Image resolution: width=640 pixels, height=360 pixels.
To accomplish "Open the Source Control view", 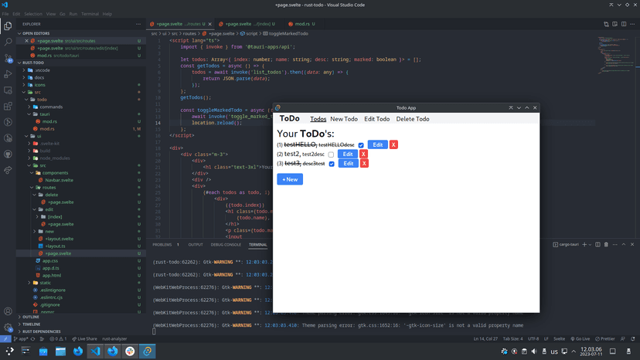I will point(9,59).
